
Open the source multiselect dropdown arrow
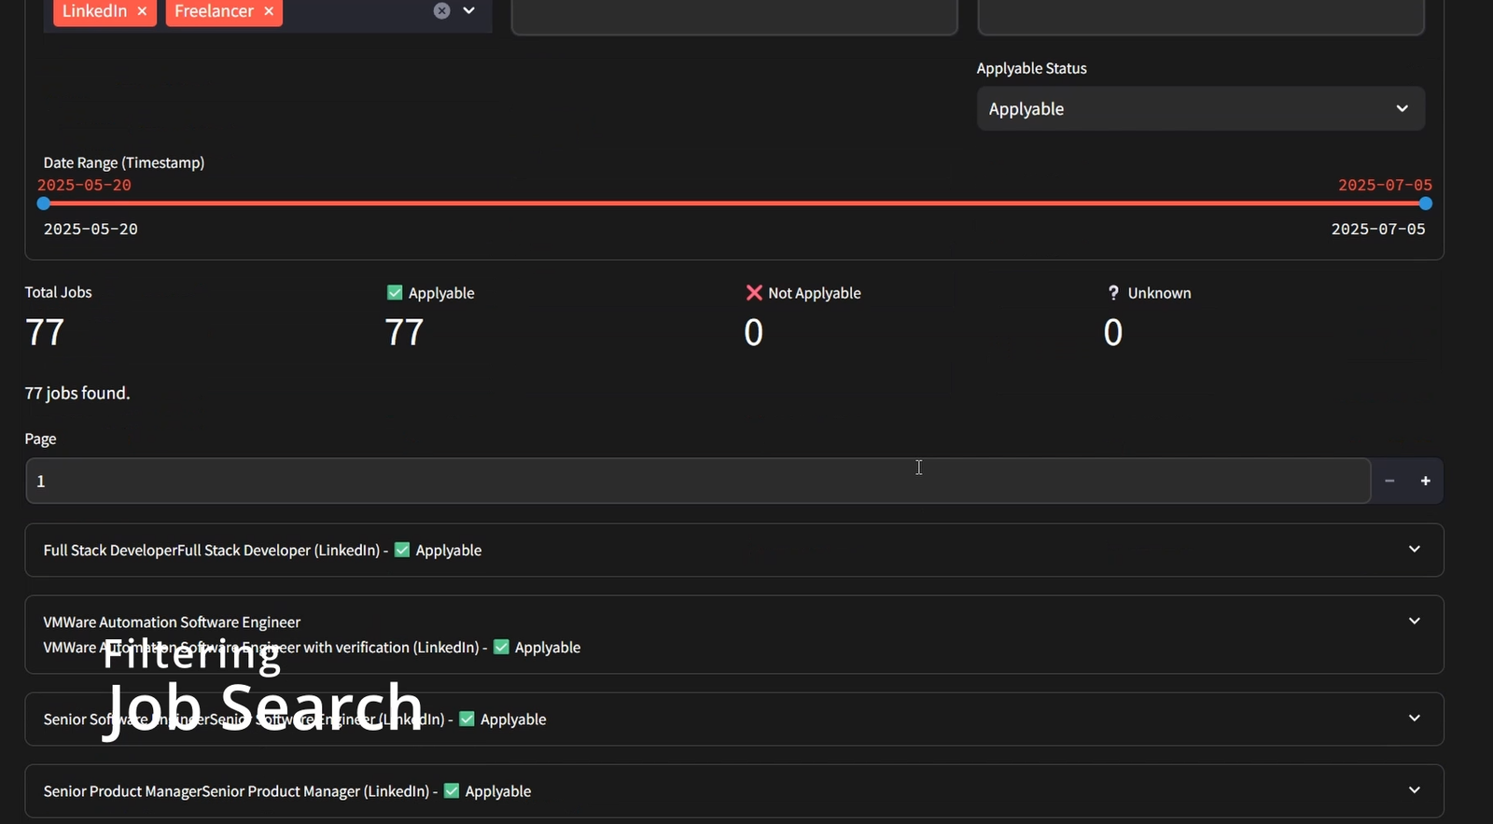[469, 11]
